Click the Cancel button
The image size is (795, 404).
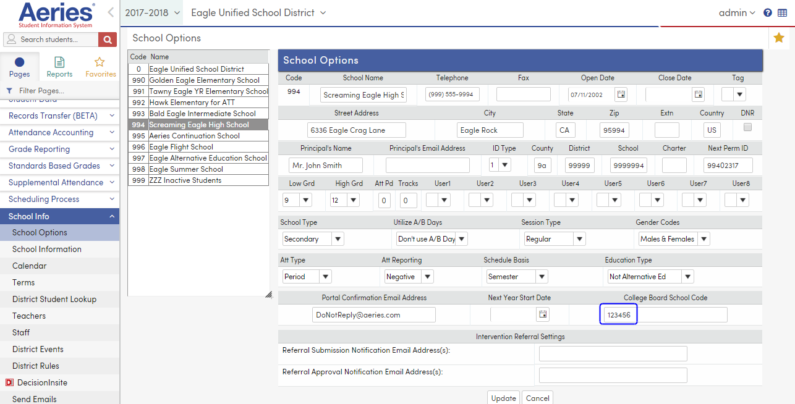537,398
